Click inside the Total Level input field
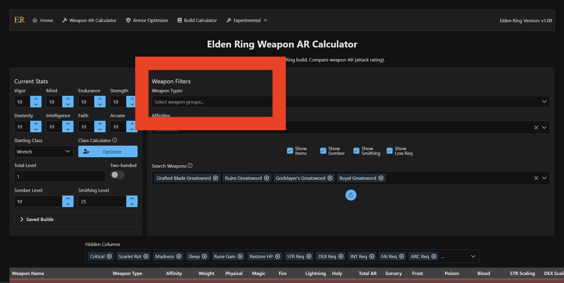 (59, 177)
